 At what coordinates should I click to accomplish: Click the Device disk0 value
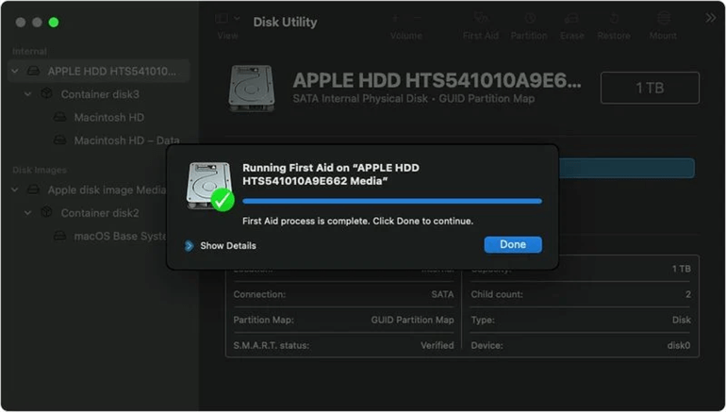click(x=679, y=345)
